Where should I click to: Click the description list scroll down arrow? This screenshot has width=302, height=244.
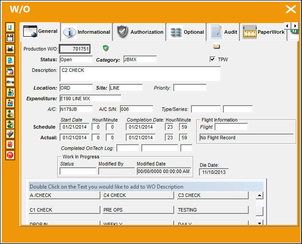click(259, 223)
